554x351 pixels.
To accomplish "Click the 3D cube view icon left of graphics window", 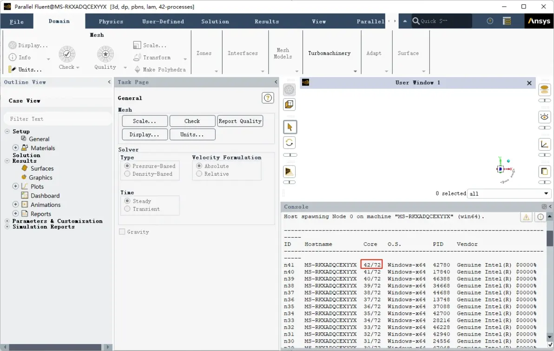I will point(290,104).
